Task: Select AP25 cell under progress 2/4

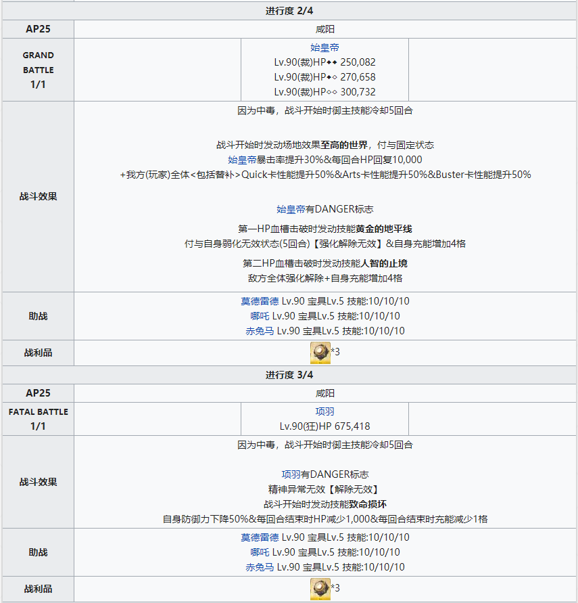Action: [38, 29]
